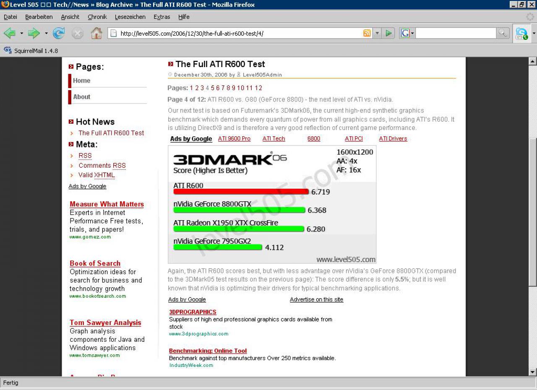Click the page scrollbar down arrow

533,372
